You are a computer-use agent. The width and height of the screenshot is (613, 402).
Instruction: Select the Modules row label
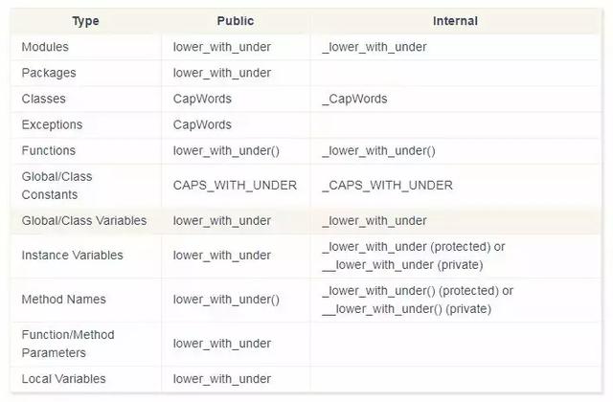click(45, 47)
